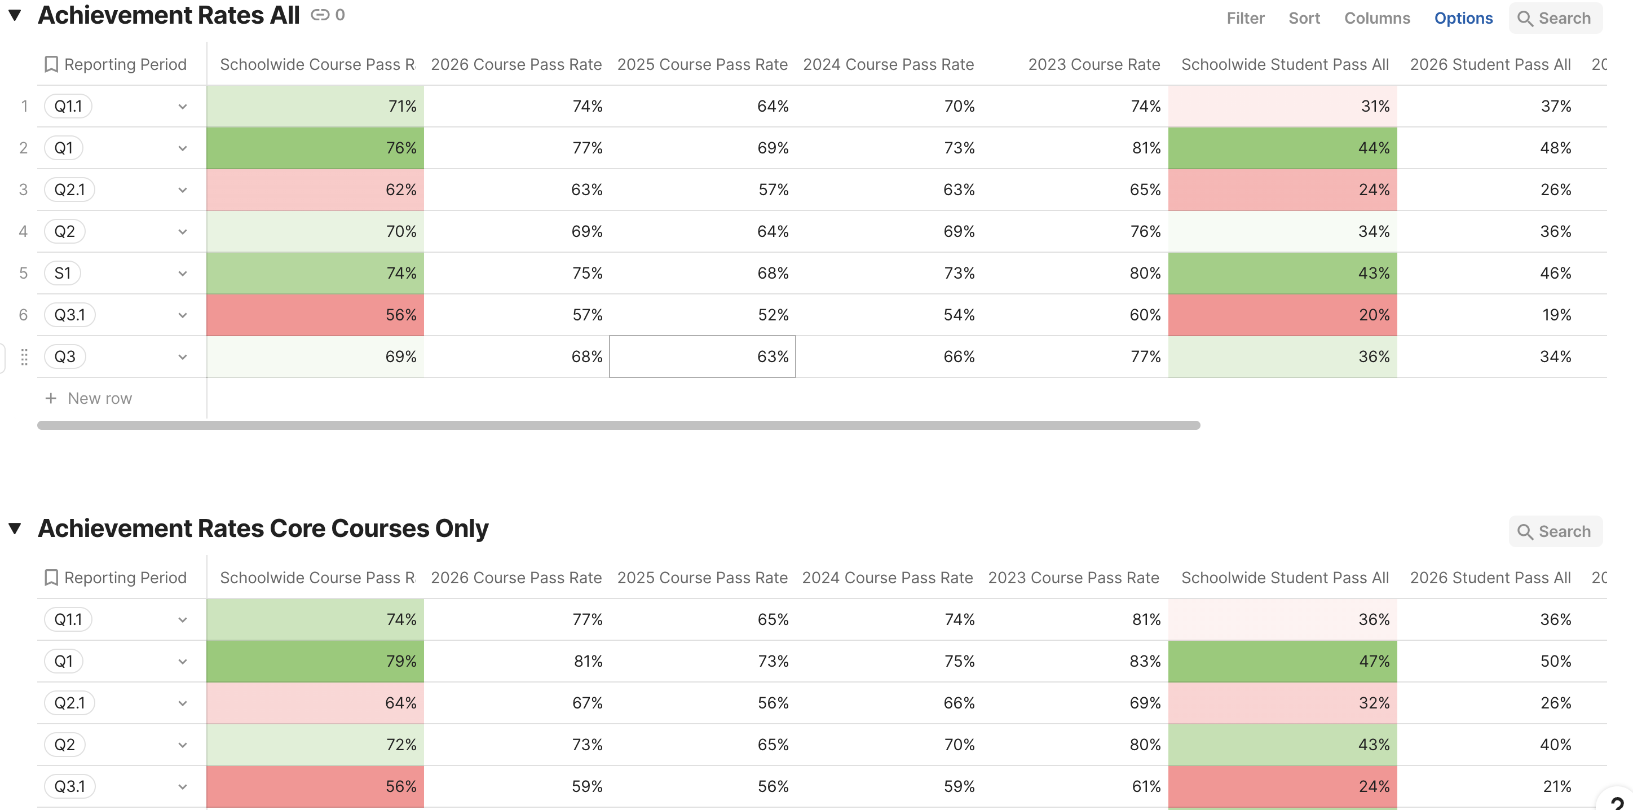This screenshot has height=810, width=1633.
Task: Collapse the Achievement Rates Core Courses Only section
Action: [x=15, y=528]
